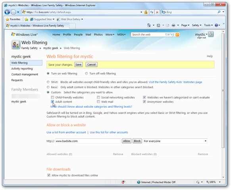Click the red Stop loading icon

tap(157, 12)
